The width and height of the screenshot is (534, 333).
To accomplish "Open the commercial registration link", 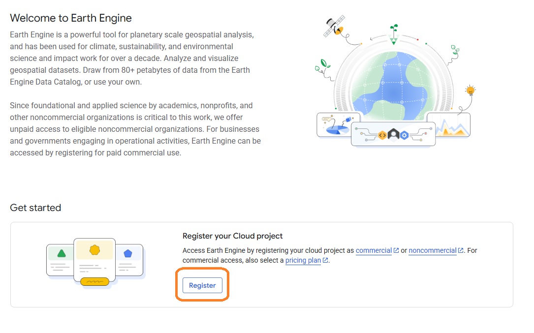I will 374,250.
